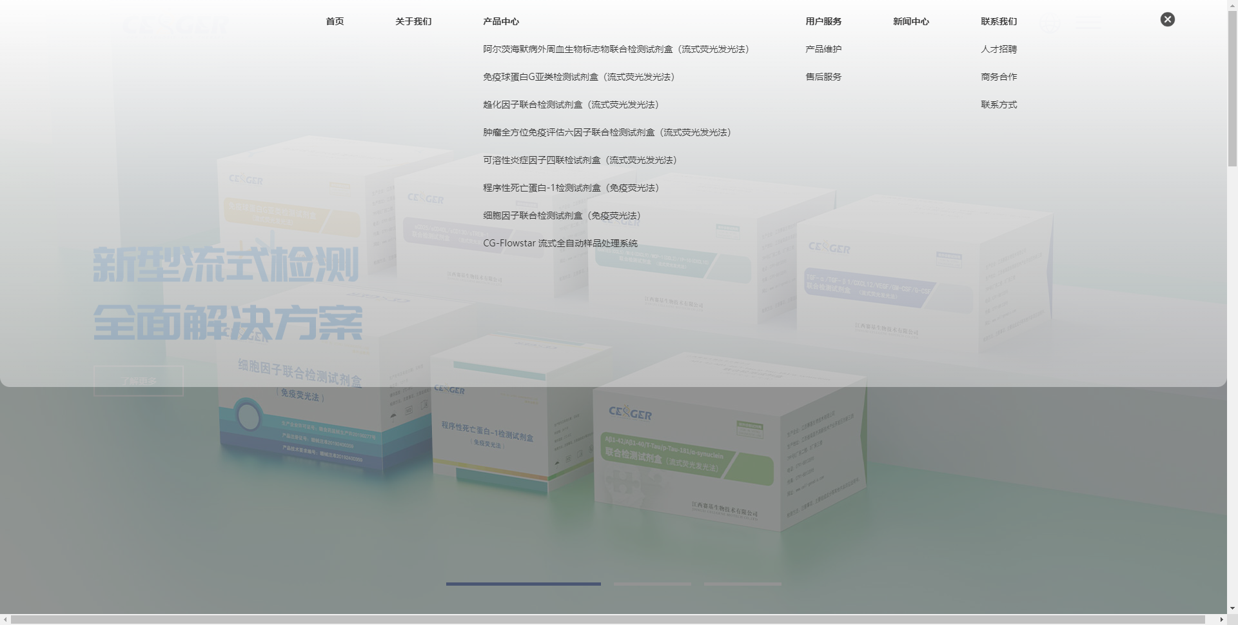
Task: Open the 联系我们 menu heading
Action: pos(999,21)
